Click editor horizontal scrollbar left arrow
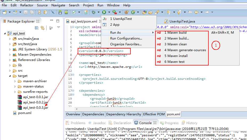The height and width of the screenshot is (140, 247). (77, 109)
